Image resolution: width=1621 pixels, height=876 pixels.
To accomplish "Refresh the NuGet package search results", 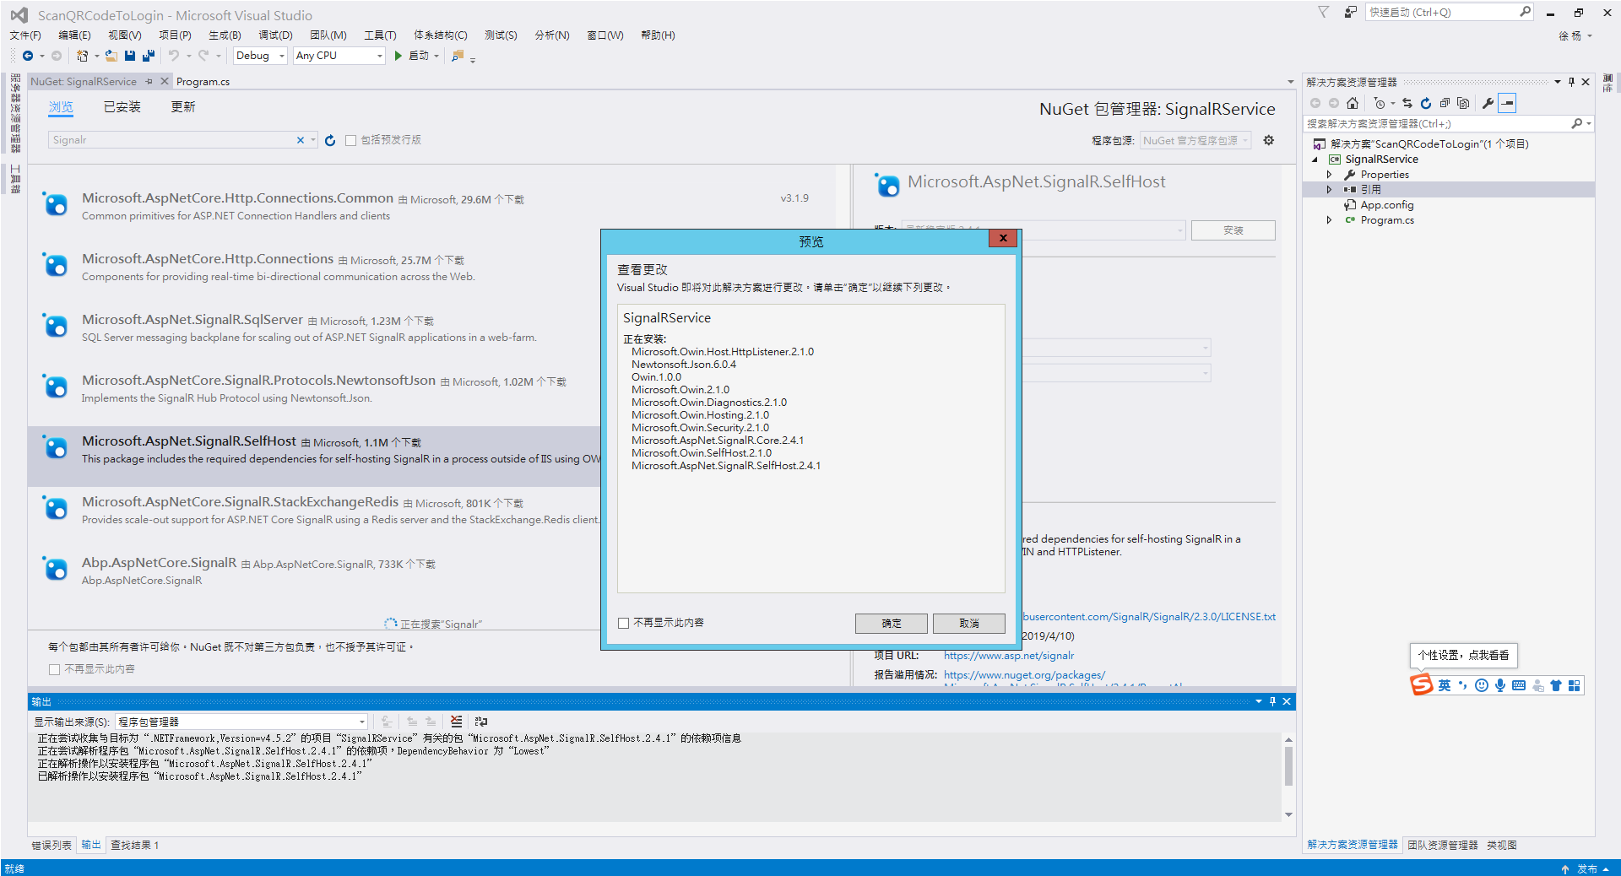I will coord(329,140).
